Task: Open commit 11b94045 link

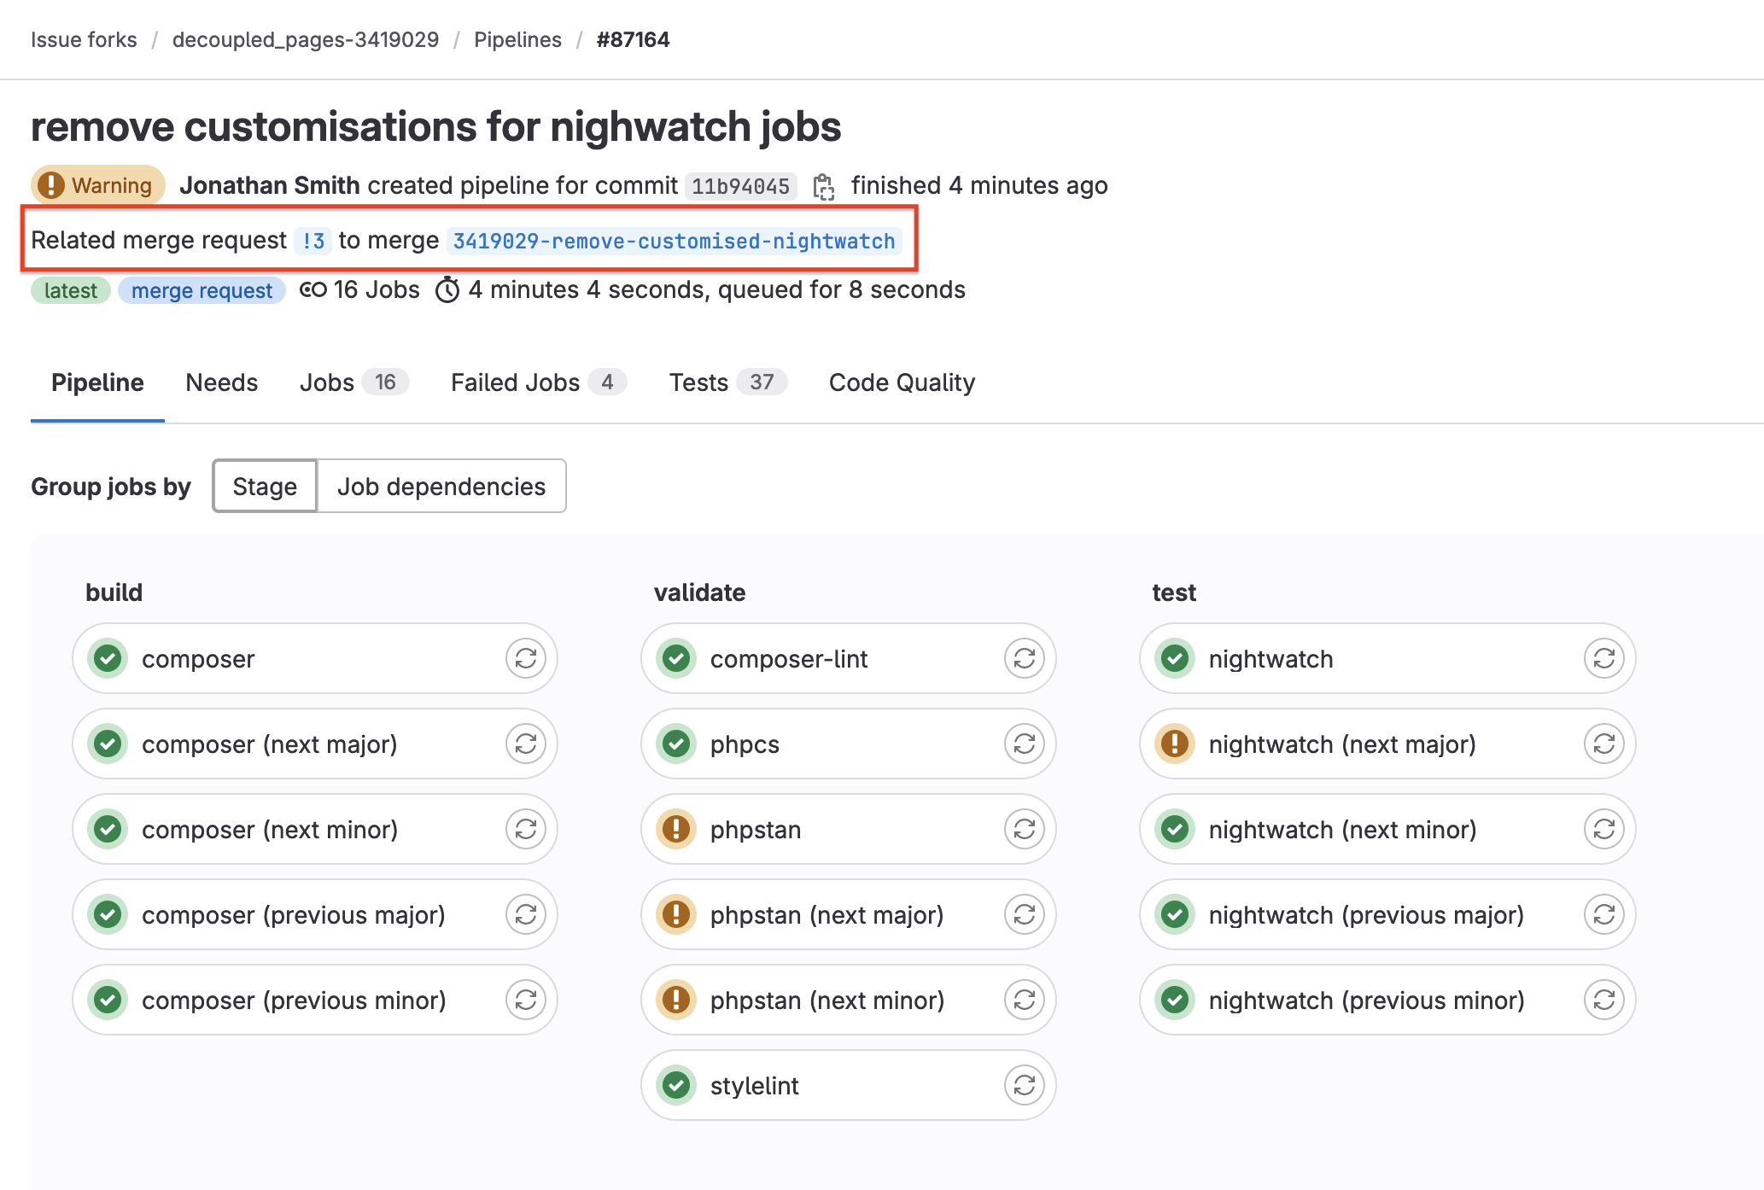Action: click(x=740, y=186)
